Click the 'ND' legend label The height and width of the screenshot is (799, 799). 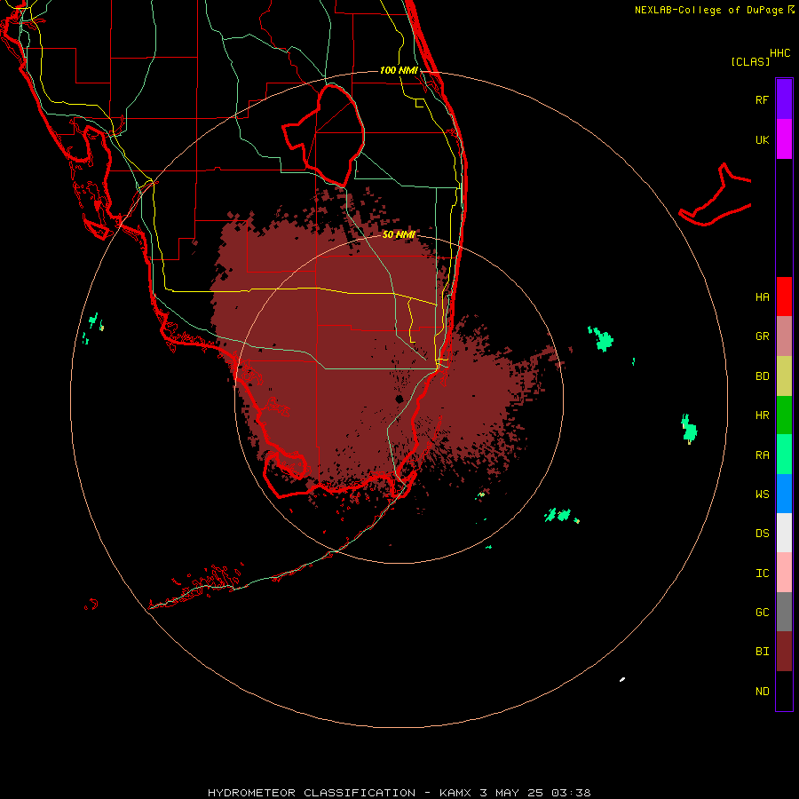click(763, 692)
